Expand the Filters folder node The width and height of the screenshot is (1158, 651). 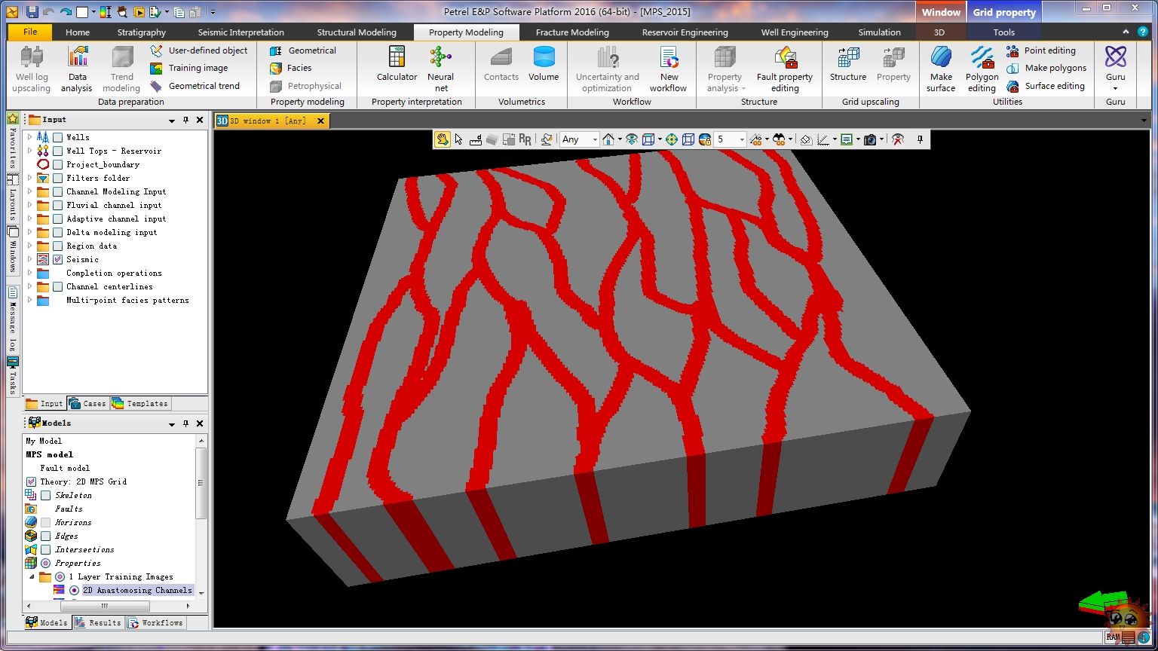pos(30,178)
